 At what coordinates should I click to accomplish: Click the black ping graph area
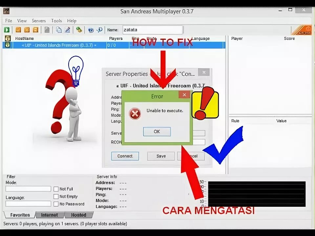pyautogui.click(x=257, y=194)
